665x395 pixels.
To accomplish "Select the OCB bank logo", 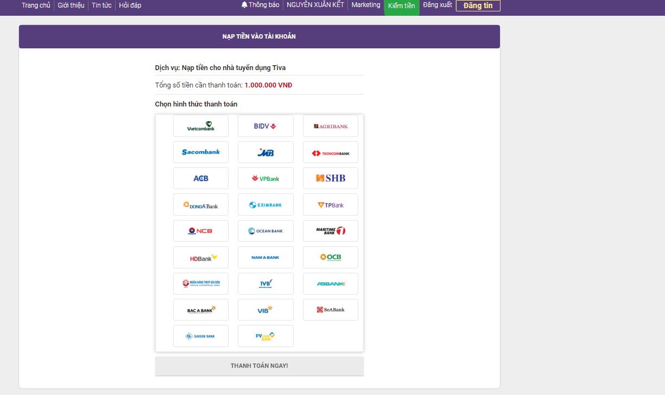I will (x=330, y=258).
